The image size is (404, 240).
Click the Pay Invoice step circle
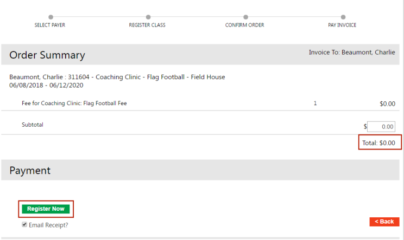(343, 17)
